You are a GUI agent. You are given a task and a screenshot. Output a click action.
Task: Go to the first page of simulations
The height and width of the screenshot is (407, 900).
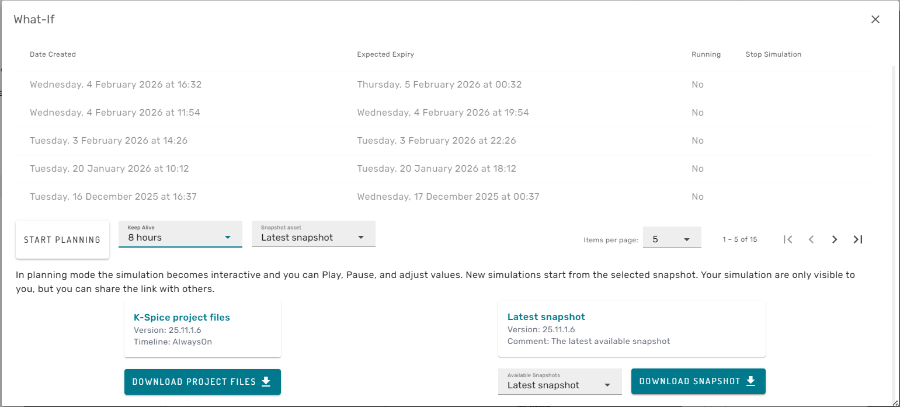point(788,239)
